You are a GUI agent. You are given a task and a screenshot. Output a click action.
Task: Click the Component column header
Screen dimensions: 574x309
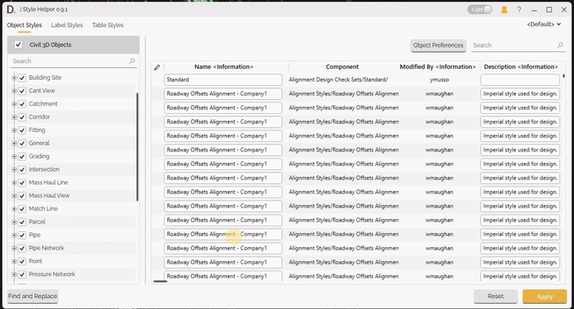tap(342, 66)
